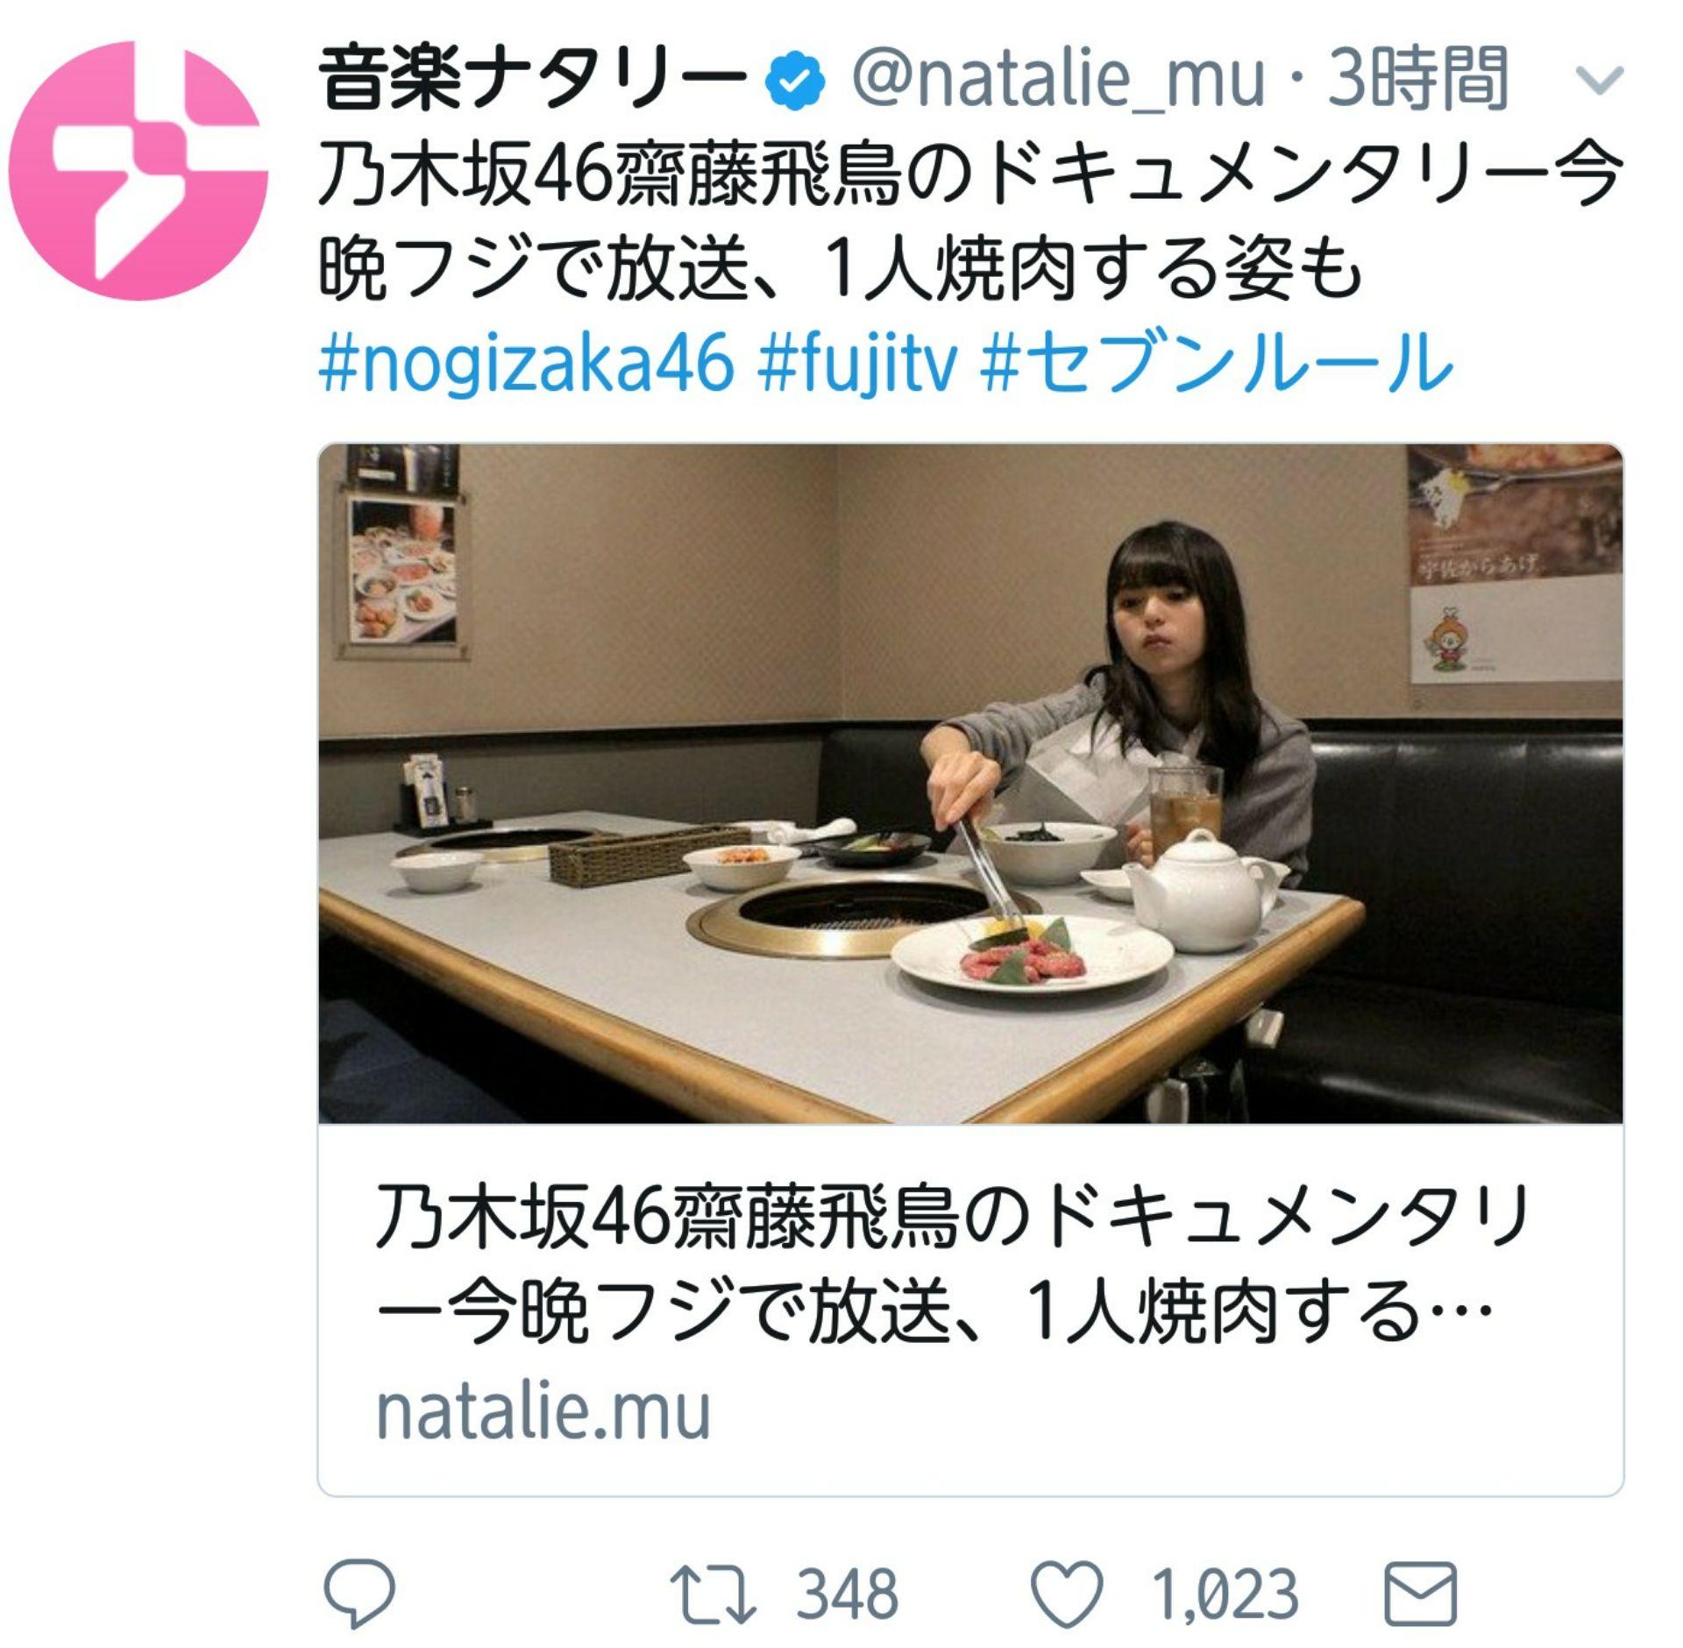The height and width of the screenshot is (1648, 1683).
Task: Open the 音楽ナタリー profile avatar
Action: [x=138, y=170]
